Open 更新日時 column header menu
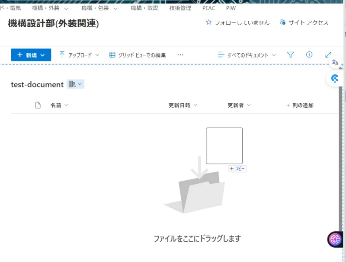This screenshot has width=346, height=262. 183,105
